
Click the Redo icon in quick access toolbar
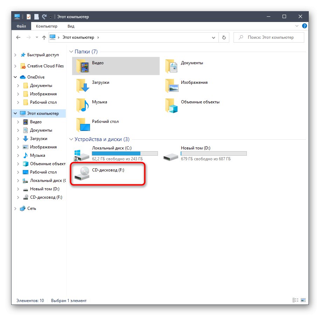tap(44, 17)
